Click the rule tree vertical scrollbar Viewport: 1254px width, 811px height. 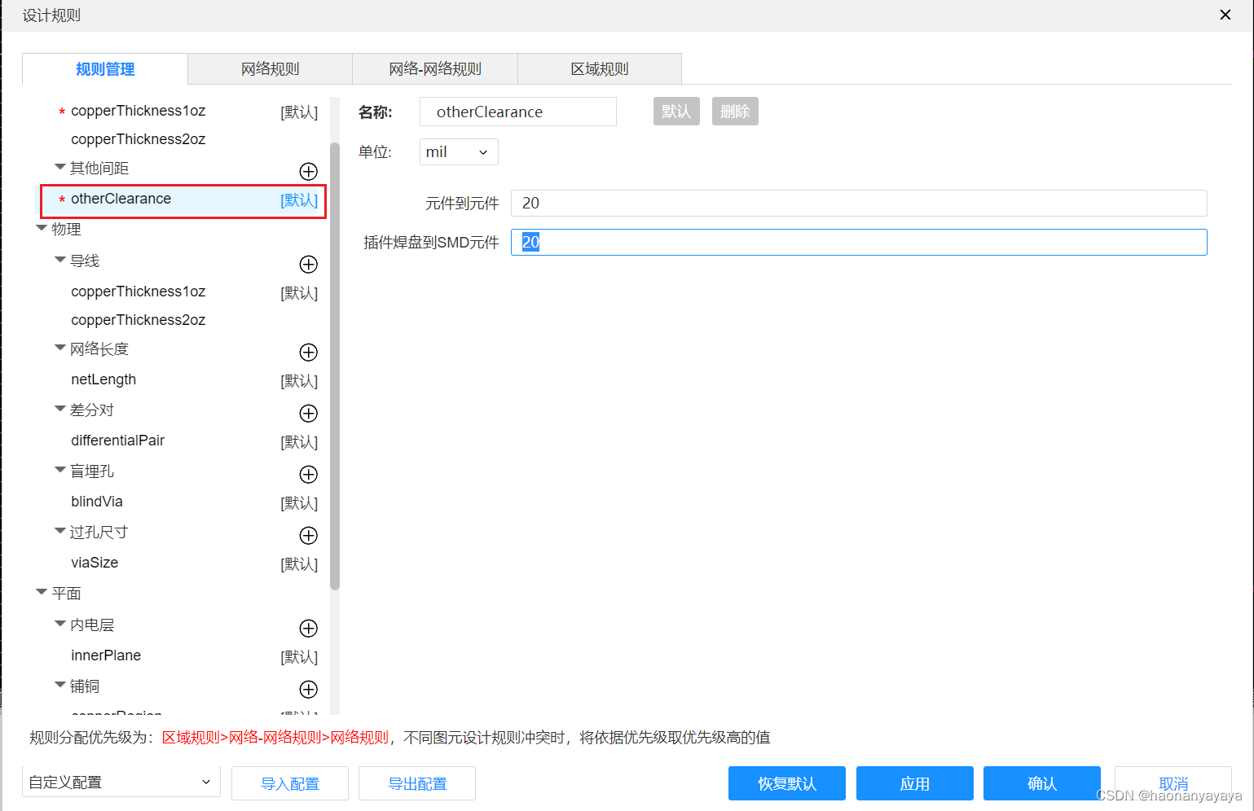tap(335, 366)
